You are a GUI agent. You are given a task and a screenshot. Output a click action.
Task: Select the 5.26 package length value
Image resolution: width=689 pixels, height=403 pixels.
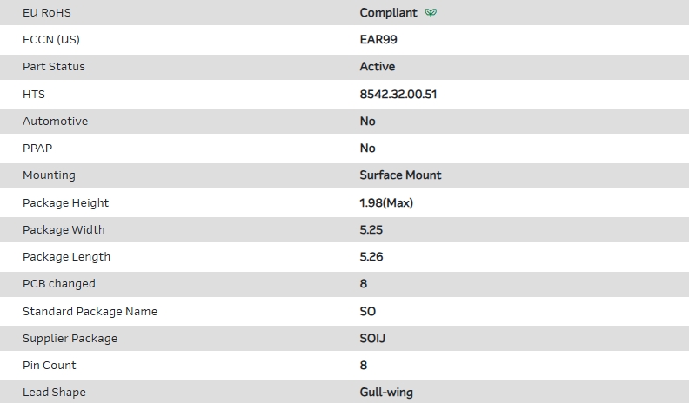[371, 257]
